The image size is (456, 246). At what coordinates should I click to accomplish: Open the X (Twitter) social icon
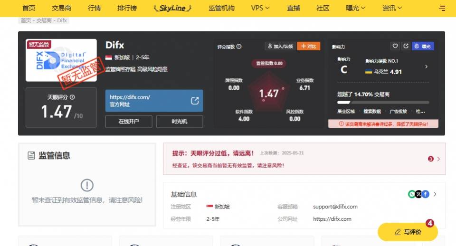click(418, 194)
